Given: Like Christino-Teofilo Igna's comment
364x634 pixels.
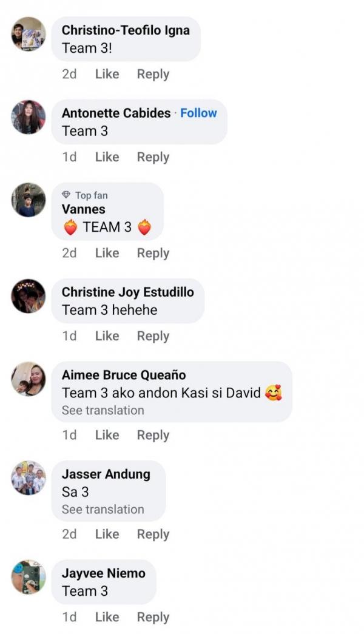Looking at the screenshot, I should point(107,74).
